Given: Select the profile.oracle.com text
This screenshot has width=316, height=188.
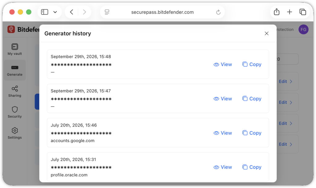Looking at the screenshot, I should (x=69, y=175).
